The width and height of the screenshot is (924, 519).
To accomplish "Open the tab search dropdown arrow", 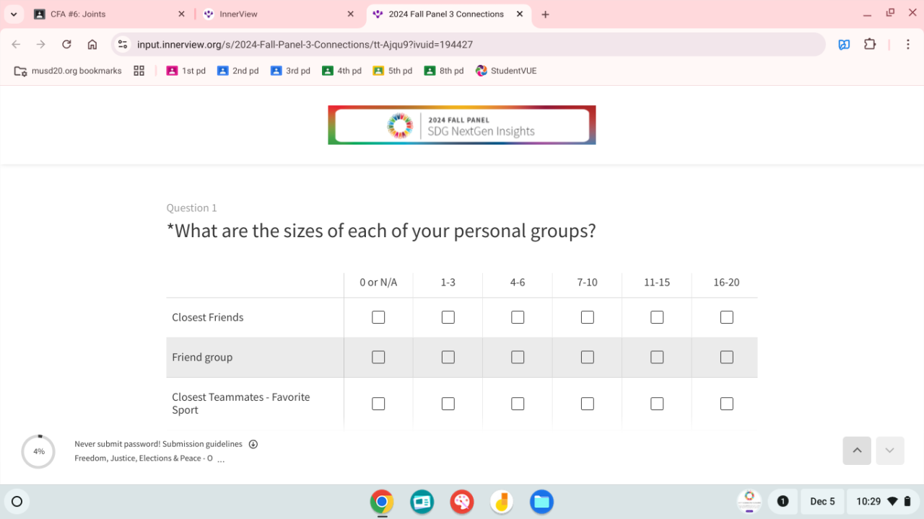I will (14, 14).
